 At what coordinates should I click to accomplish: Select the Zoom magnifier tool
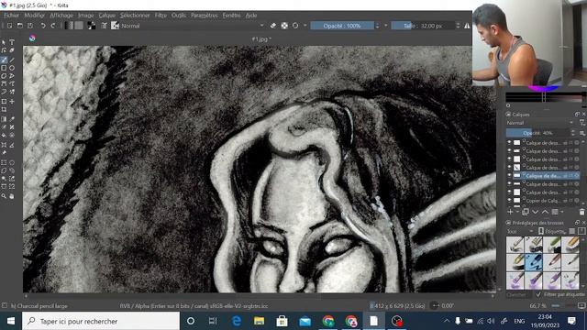coord(4,195)
